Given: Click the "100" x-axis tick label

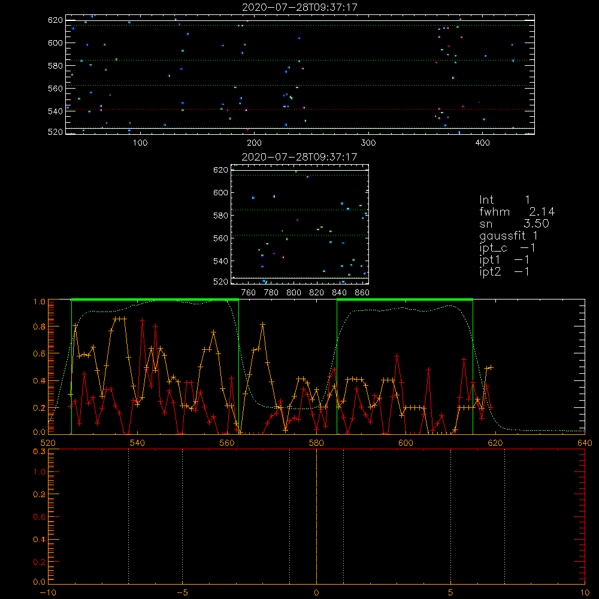Looking at the screenshot, I should (x=140, y=143).
